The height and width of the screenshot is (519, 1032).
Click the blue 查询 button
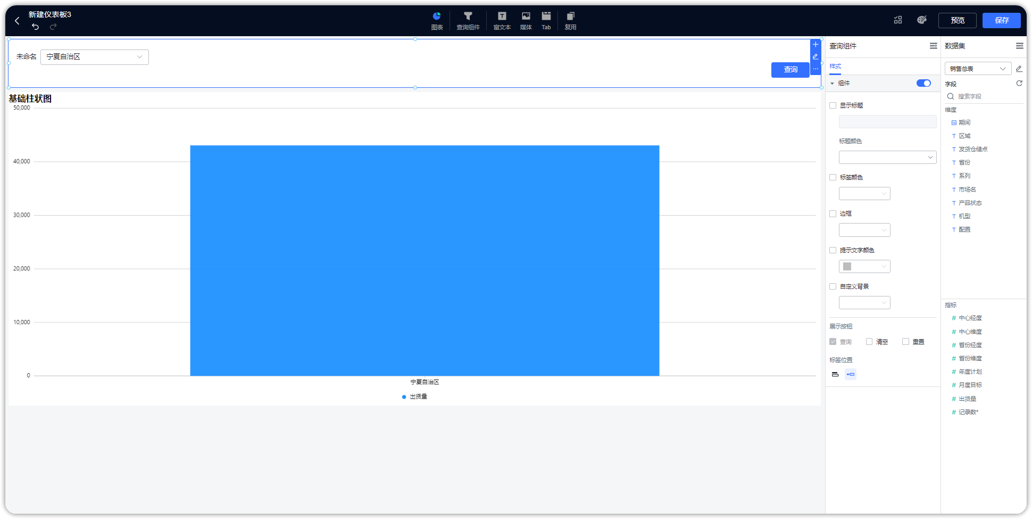point(790,70)
